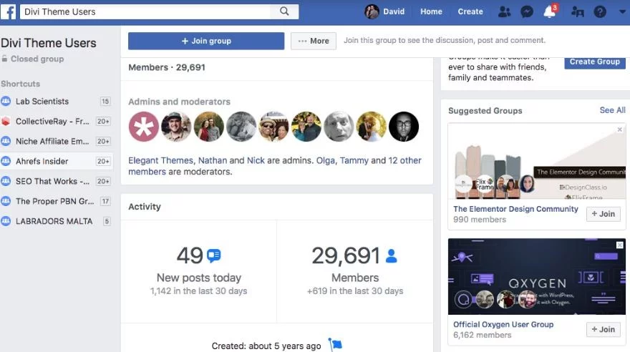Click the members person icon
The width and height of the screenshot is (630, 352).
[x=391, y=255]
